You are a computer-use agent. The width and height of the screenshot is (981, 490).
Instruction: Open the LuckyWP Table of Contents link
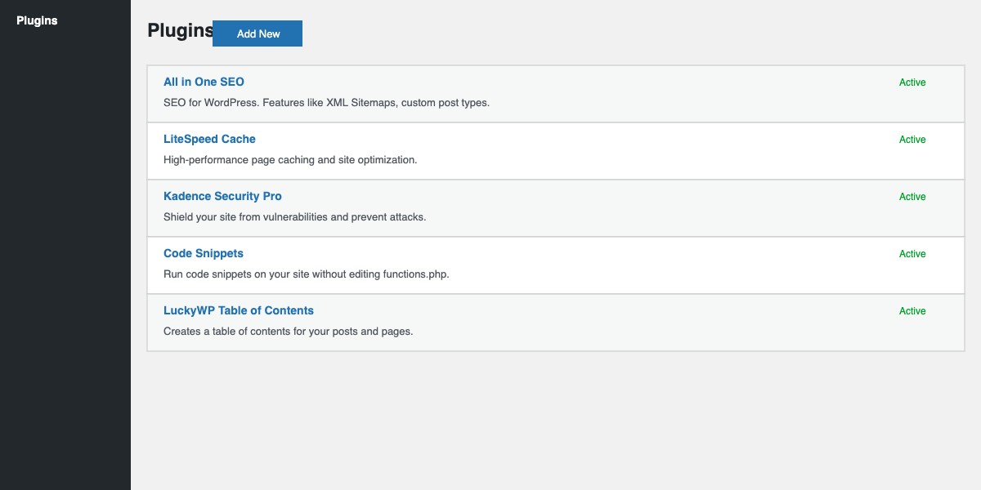[x=239, y=310]
